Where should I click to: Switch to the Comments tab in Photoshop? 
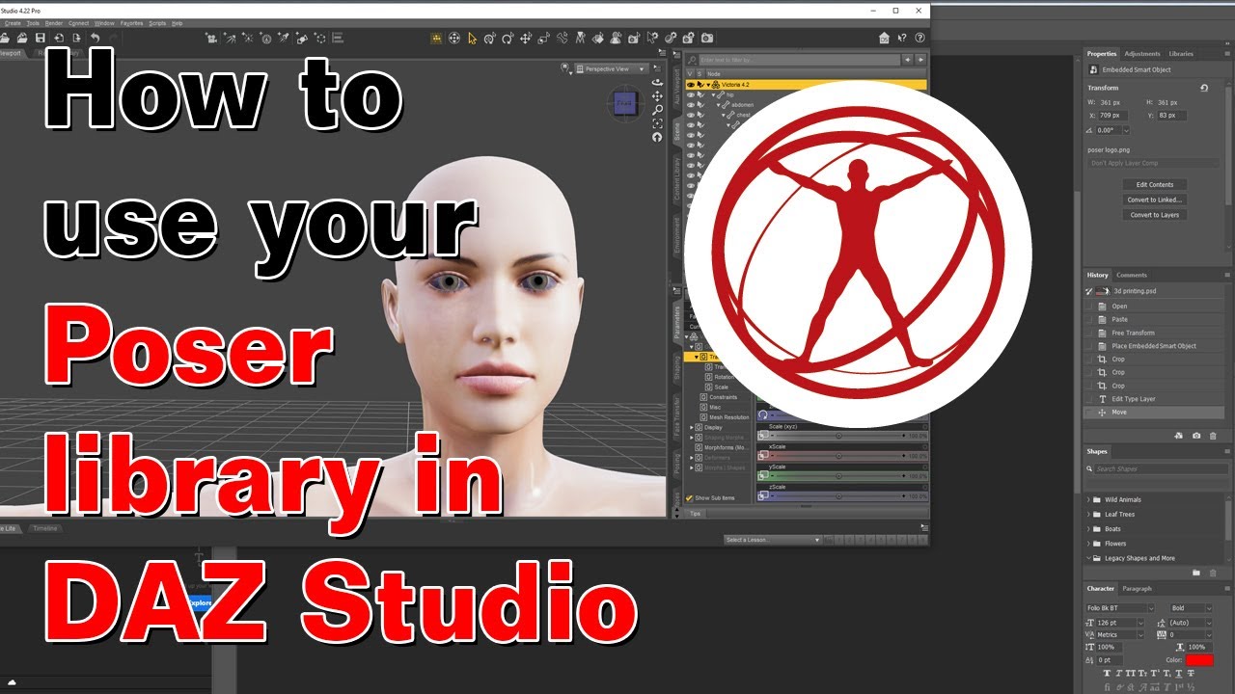[1132, 275]
